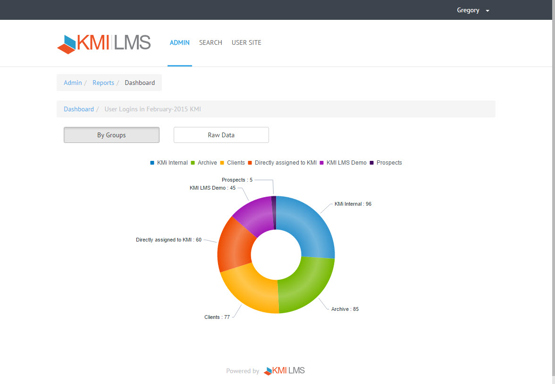
Task: Click the Powered by KMI LMS footer logo
Action: point(284,371)
